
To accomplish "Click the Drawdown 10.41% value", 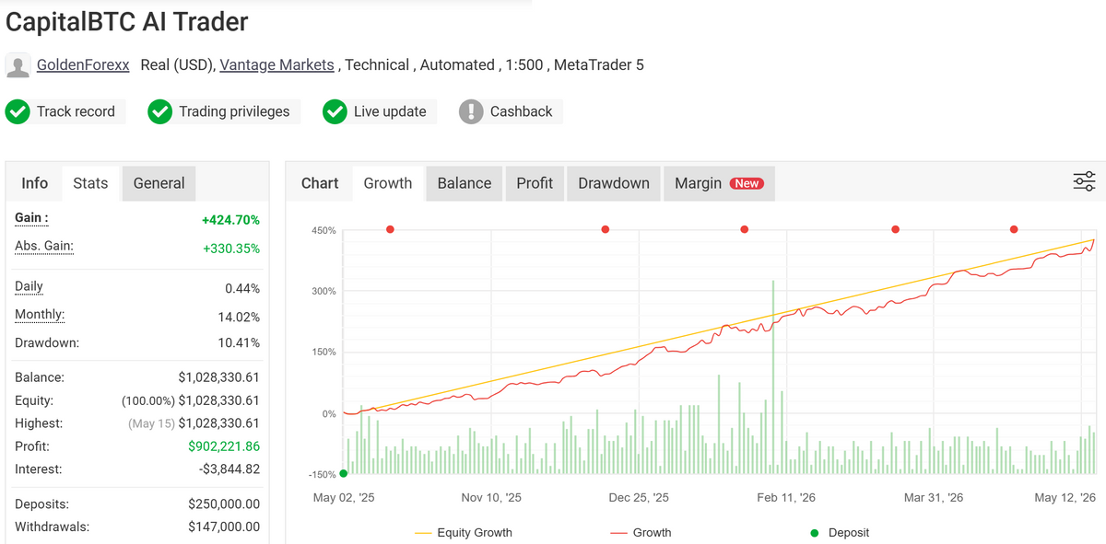I will pyautogui.click(x=240, y=342).
